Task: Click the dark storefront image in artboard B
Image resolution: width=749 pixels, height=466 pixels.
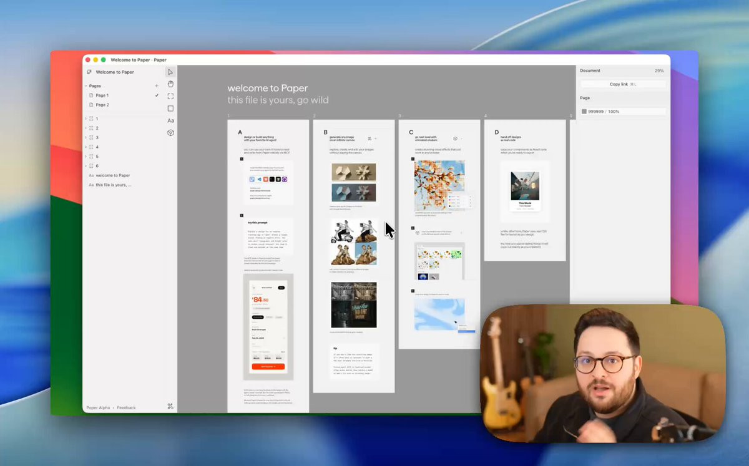Action: click(x=354, y=305)
